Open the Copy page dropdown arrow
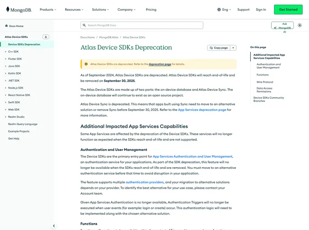309x230 pixels. coord(234,48)
